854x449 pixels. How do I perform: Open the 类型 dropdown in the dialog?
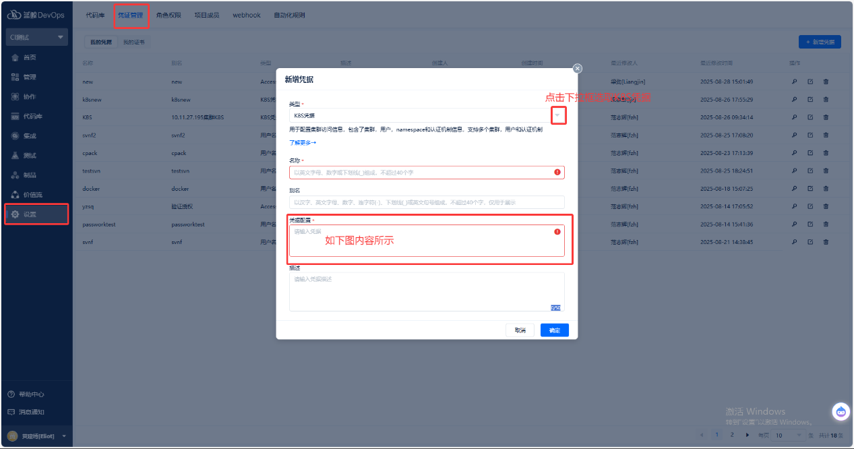[557, 116]
